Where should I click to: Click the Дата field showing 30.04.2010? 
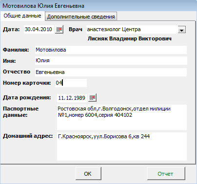39,30
